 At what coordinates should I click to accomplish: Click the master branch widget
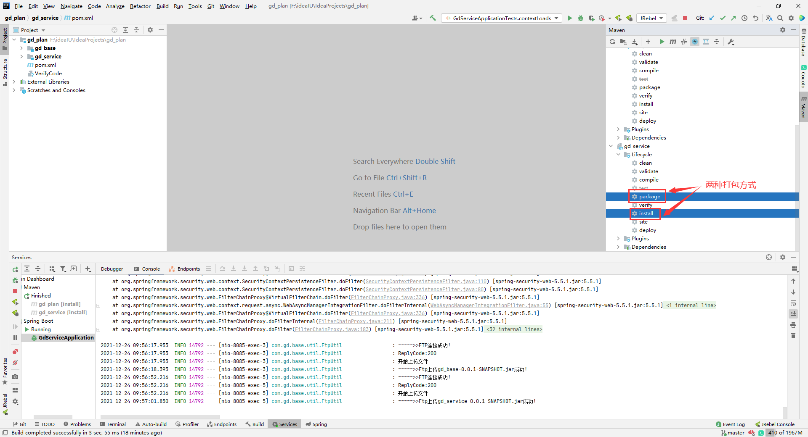point(733,433)
